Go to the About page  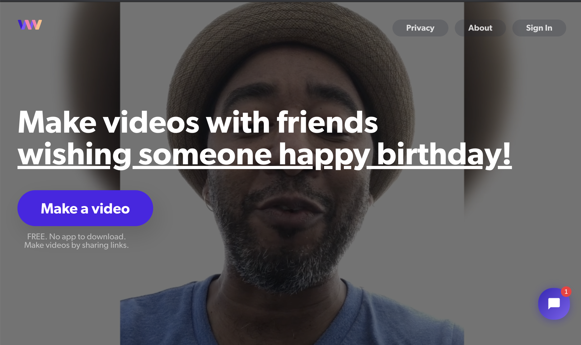480,28
